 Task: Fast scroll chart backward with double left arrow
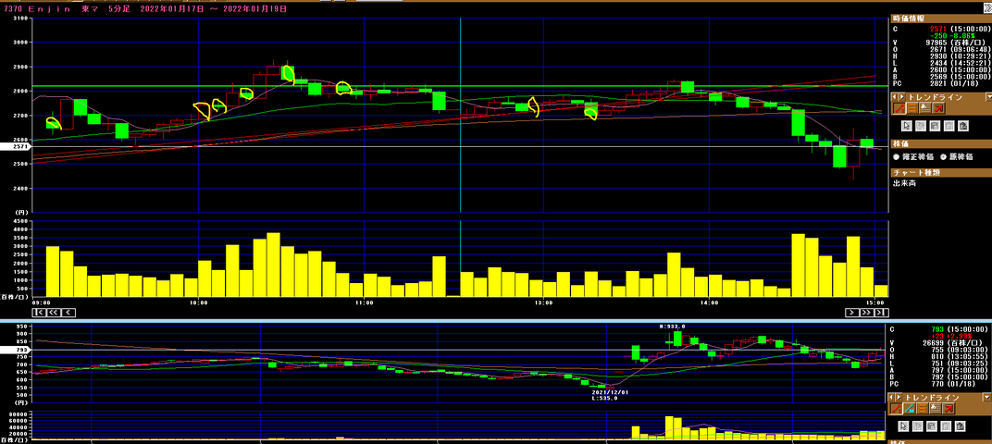(x=54, y=312)
